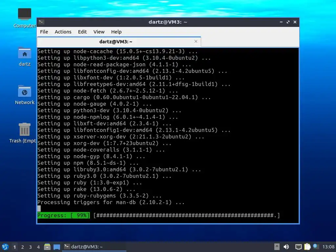Open the File menu
336x252 pixels.
point(44,32)
